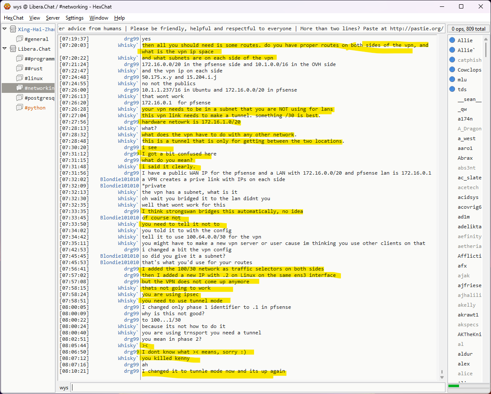Click the message input box
This screenshot has width=491, height=394.
tap(256, 388)
